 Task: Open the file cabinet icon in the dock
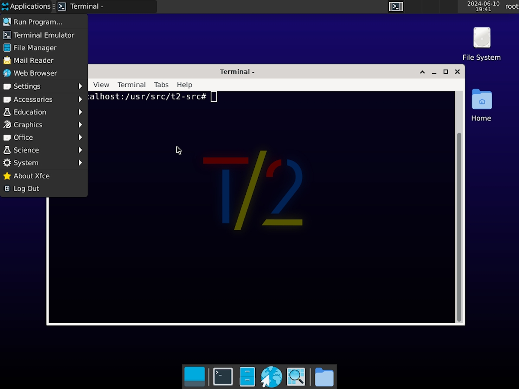(247, 376)
